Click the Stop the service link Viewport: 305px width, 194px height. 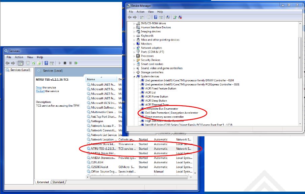(39, 88)
